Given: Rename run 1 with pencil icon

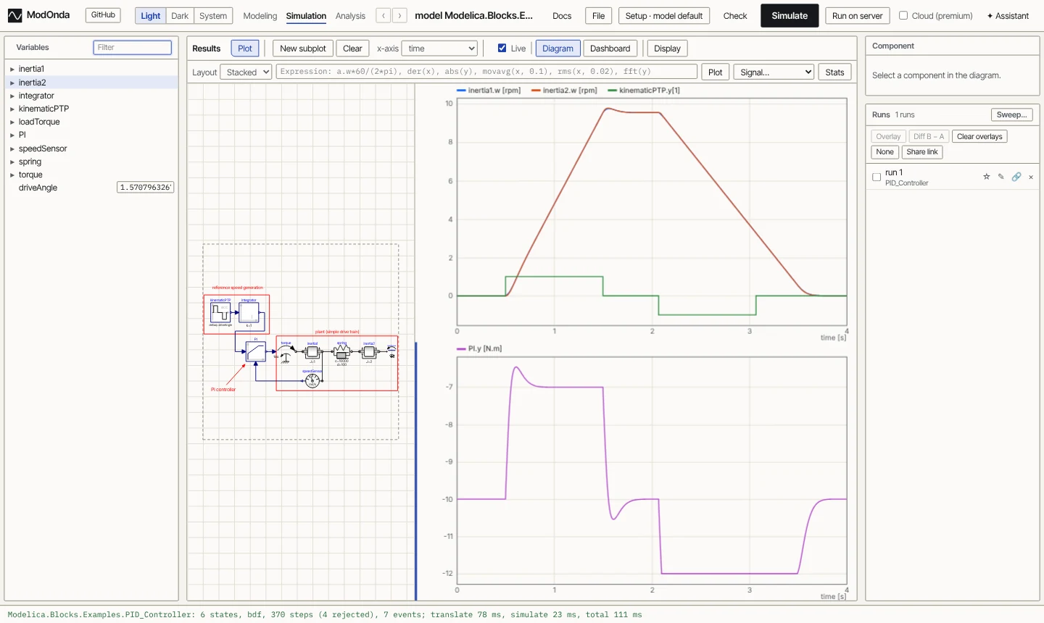Looking at the screenshot, I should tap(1001, 177).
